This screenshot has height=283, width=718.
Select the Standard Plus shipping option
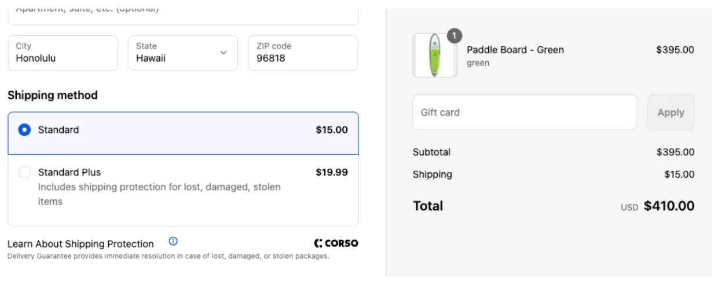pyautogui.click(x=24, y=172)
